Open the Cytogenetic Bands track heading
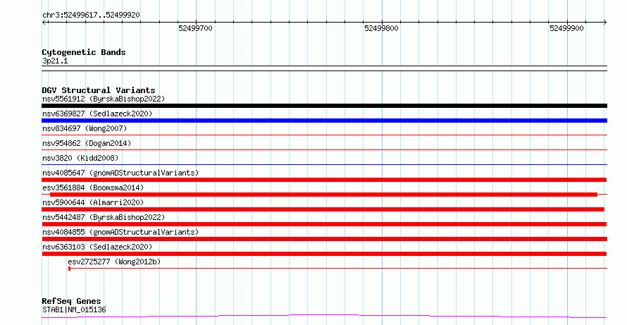Image resolution: width=627 pixels, height=325 pixels. click(x=84, y=52)
